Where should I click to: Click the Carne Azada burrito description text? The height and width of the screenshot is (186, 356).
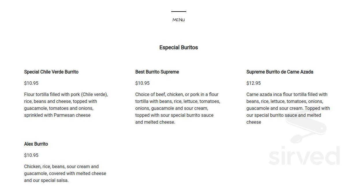[288, 108]
